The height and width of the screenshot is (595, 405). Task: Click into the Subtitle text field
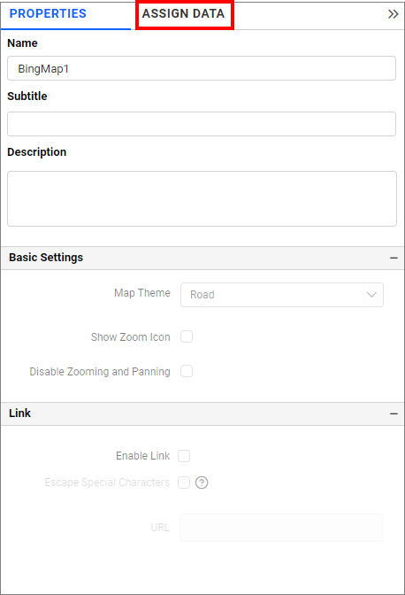click(x=202, y=124)
